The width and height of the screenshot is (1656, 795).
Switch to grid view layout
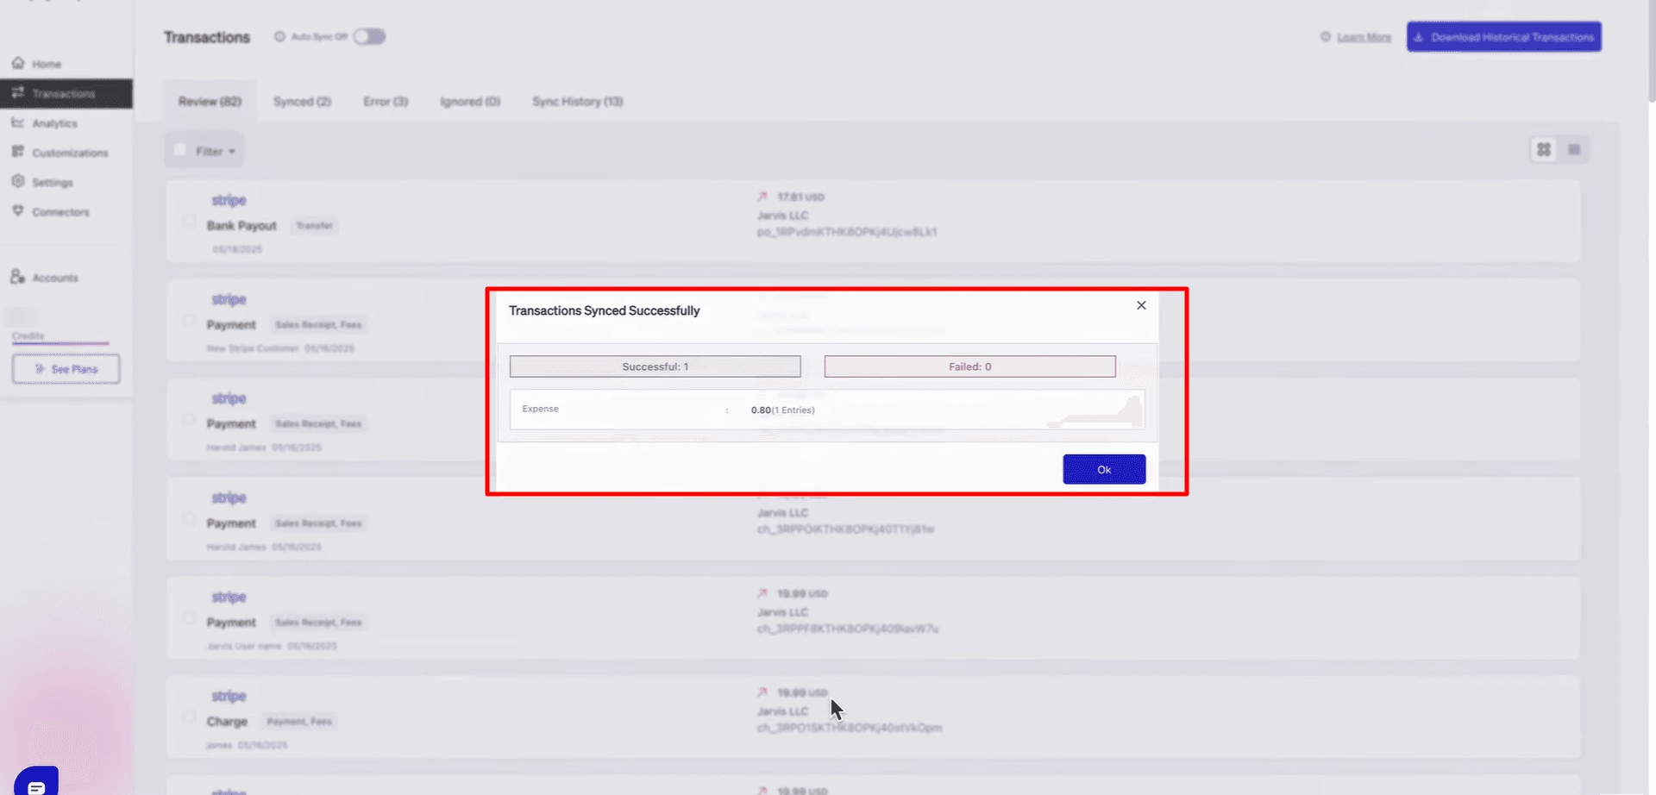[1544, 149]
